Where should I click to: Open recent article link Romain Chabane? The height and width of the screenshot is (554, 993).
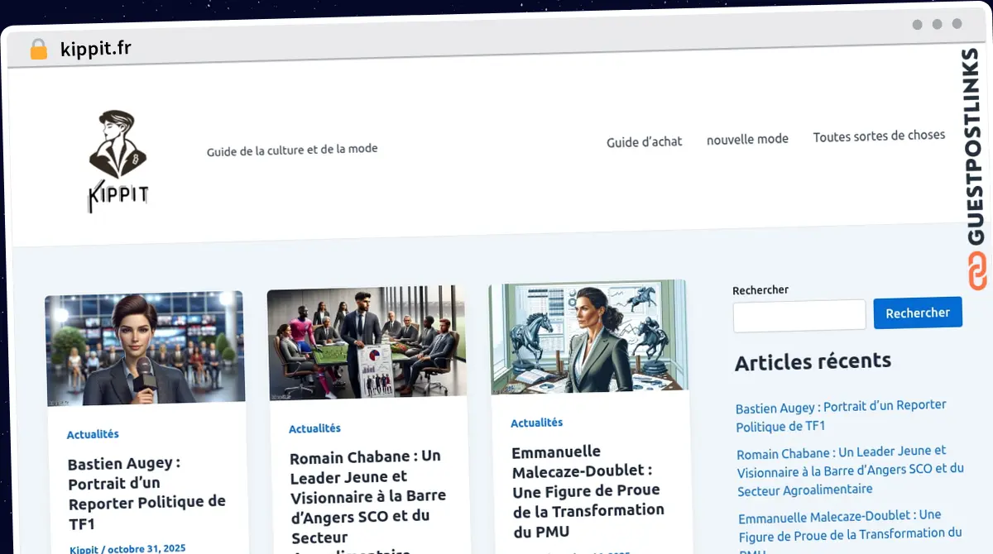coord(850,472)
